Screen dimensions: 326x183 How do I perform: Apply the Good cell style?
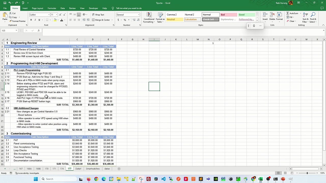247,15
